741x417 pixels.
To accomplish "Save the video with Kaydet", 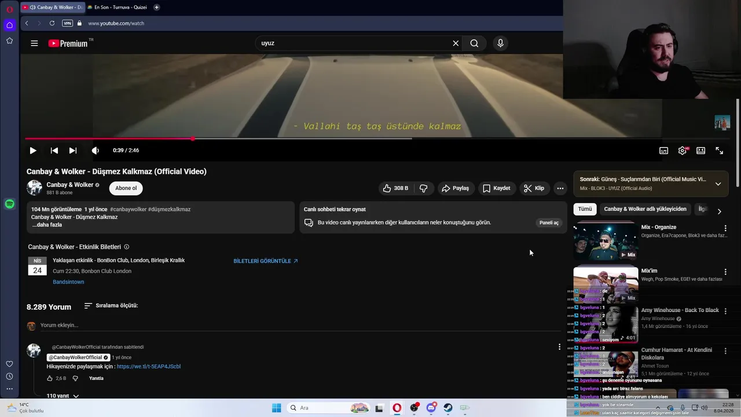I will (497, 188).
